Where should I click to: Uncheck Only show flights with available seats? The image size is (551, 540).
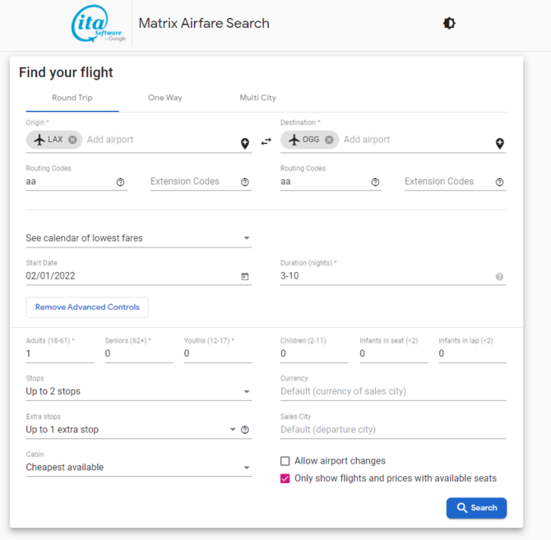tap(285, 478)
